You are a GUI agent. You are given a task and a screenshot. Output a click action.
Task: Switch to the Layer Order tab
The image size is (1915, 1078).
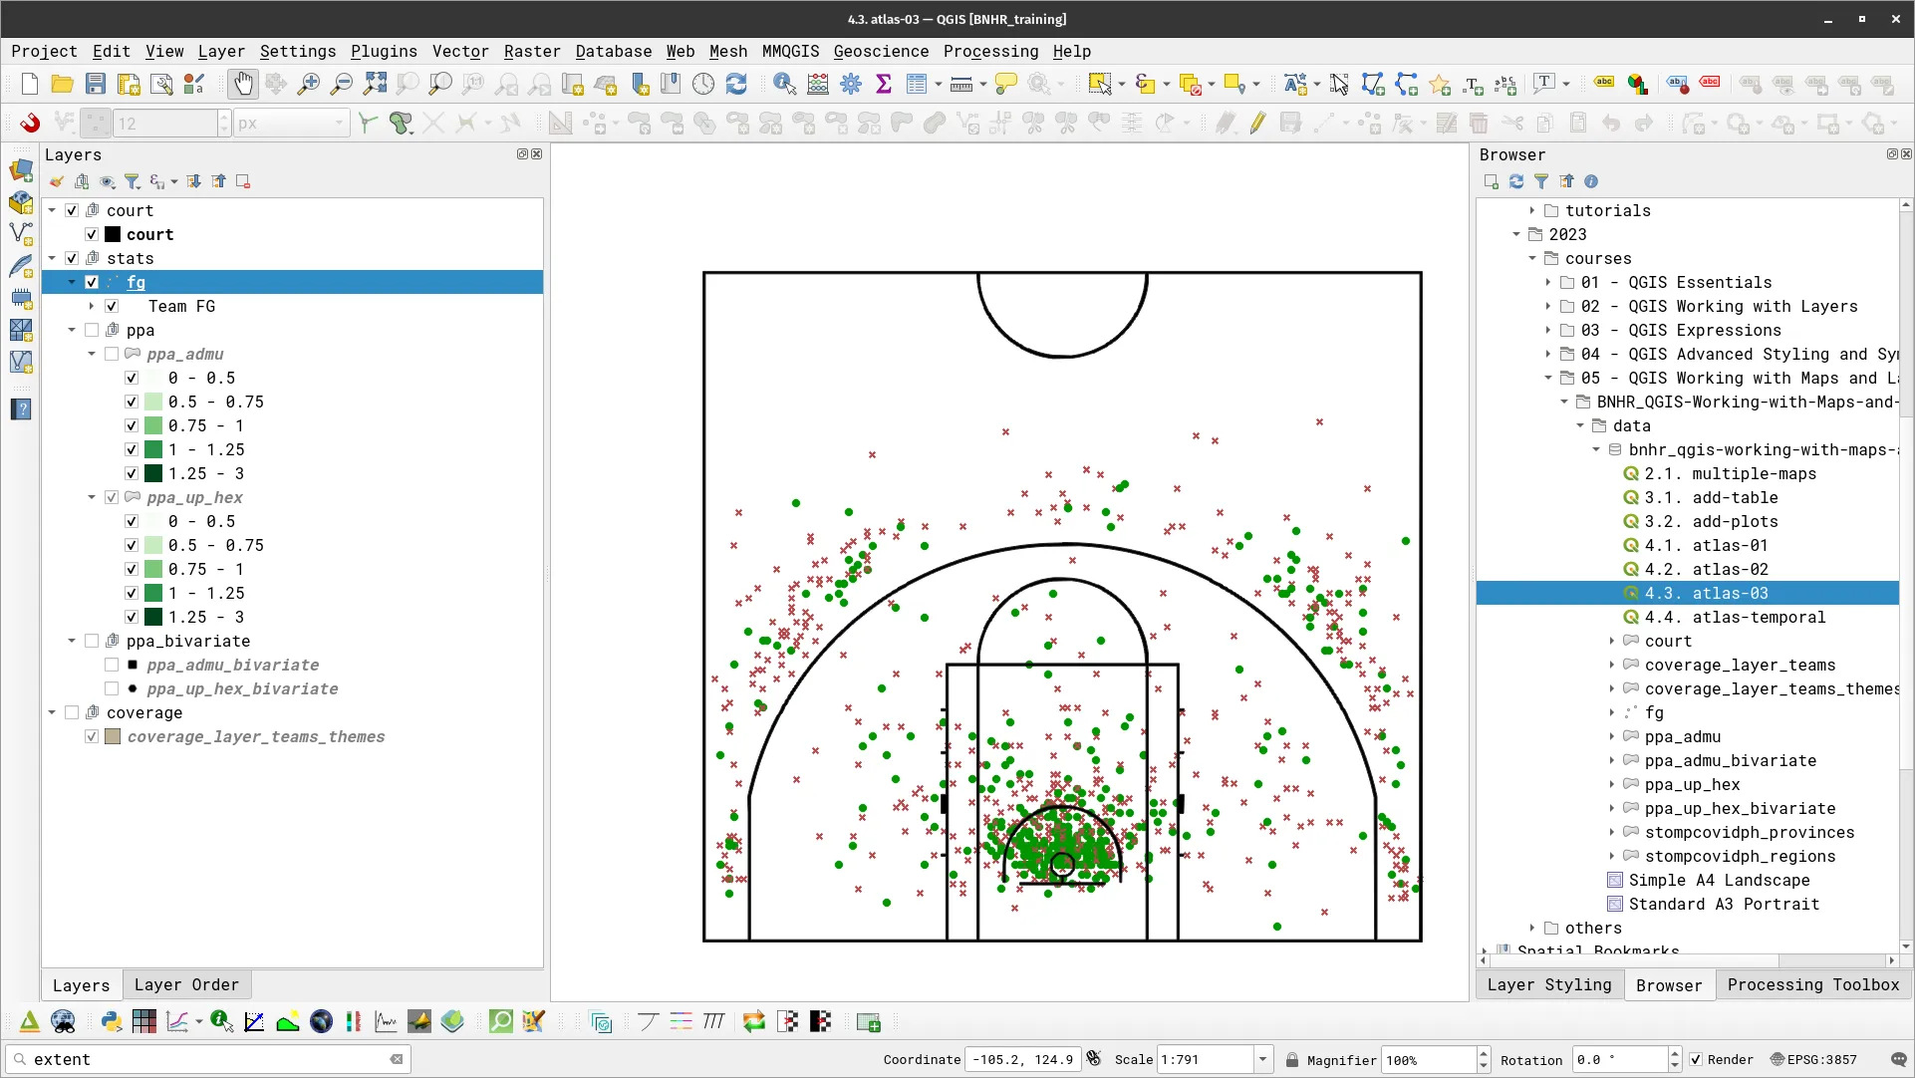click(186, 984)
